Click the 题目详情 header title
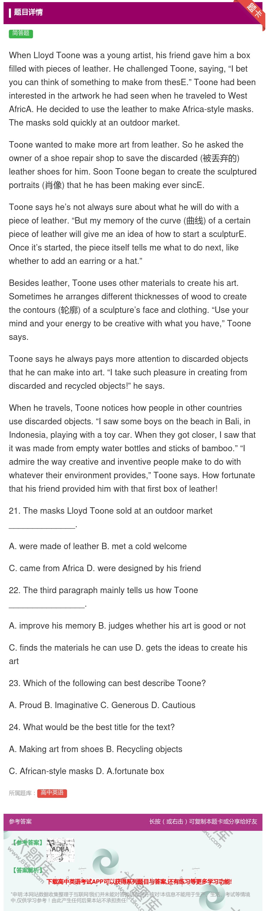 click(x=28, y=12)
